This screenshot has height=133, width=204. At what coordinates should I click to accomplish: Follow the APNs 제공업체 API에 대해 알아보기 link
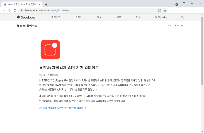[x=63, y=108]
